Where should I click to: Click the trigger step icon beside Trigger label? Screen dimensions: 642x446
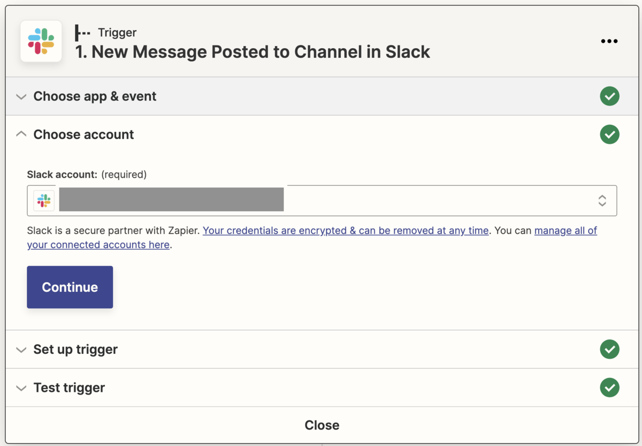[x=82, y=33]
